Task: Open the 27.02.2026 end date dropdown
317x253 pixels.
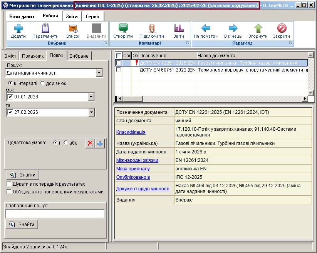Action: point(91,112)
